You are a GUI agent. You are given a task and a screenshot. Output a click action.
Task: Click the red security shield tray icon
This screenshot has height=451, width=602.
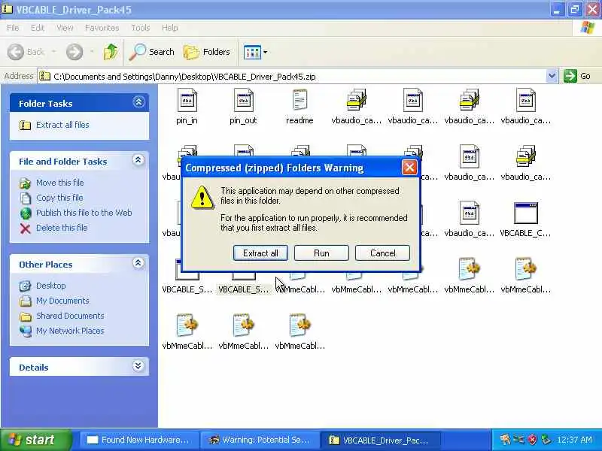(x=533, y=440)
